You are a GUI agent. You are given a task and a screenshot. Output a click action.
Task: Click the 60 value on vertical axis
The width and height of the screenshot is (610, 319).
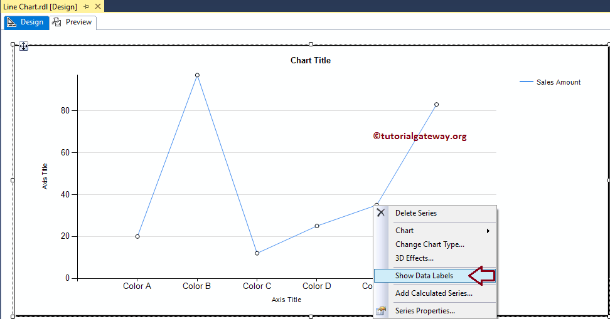click(x=65, y=152)
